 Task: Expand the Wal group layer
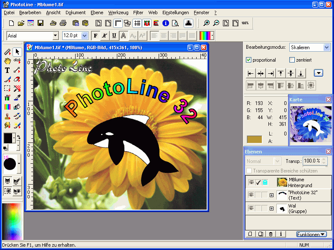coord(272,209)
